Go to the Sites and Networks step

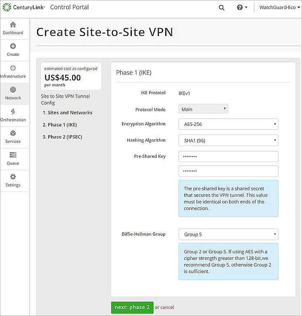(68, 113)
